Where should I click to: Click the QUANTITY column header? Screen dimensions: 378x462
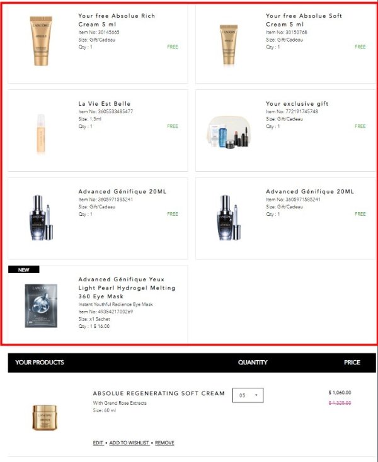pyautogui.click(x=253, y=363)
